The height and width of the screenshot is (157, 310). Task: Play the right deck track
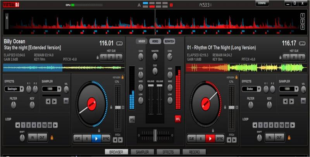(x=210, y=139)
